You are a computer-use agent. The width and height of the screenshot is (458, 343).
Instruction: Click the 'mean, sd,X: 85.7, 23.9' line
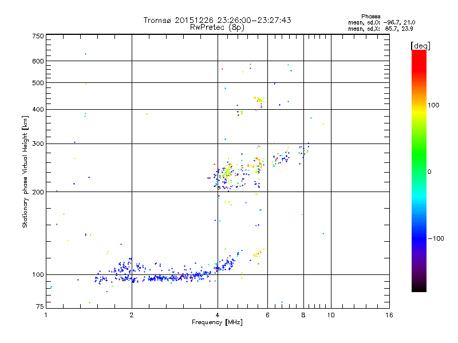pyautogui.click(x=380, y=29)
